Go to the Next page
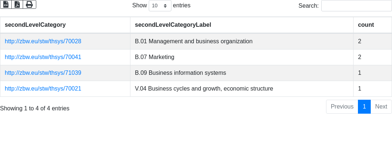This screenshot has width=392, height=165. coord(381,107)
